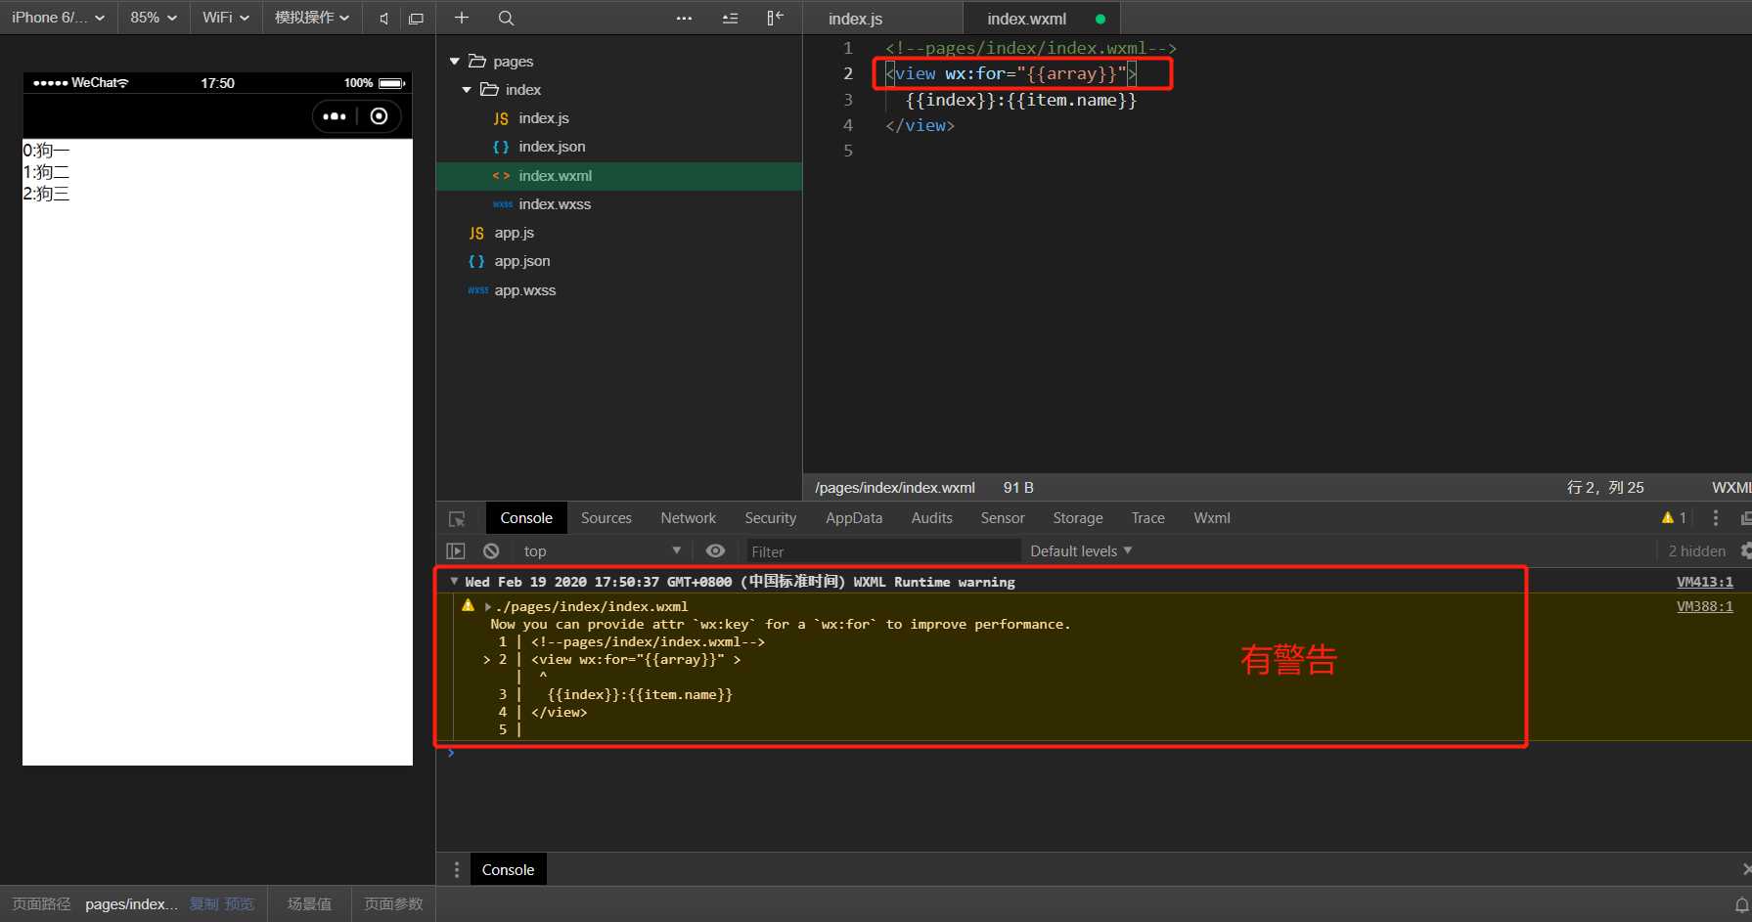Open file tree more options ellipsis
This screenshot has width=1752, height=922.
tap(684, 18)
